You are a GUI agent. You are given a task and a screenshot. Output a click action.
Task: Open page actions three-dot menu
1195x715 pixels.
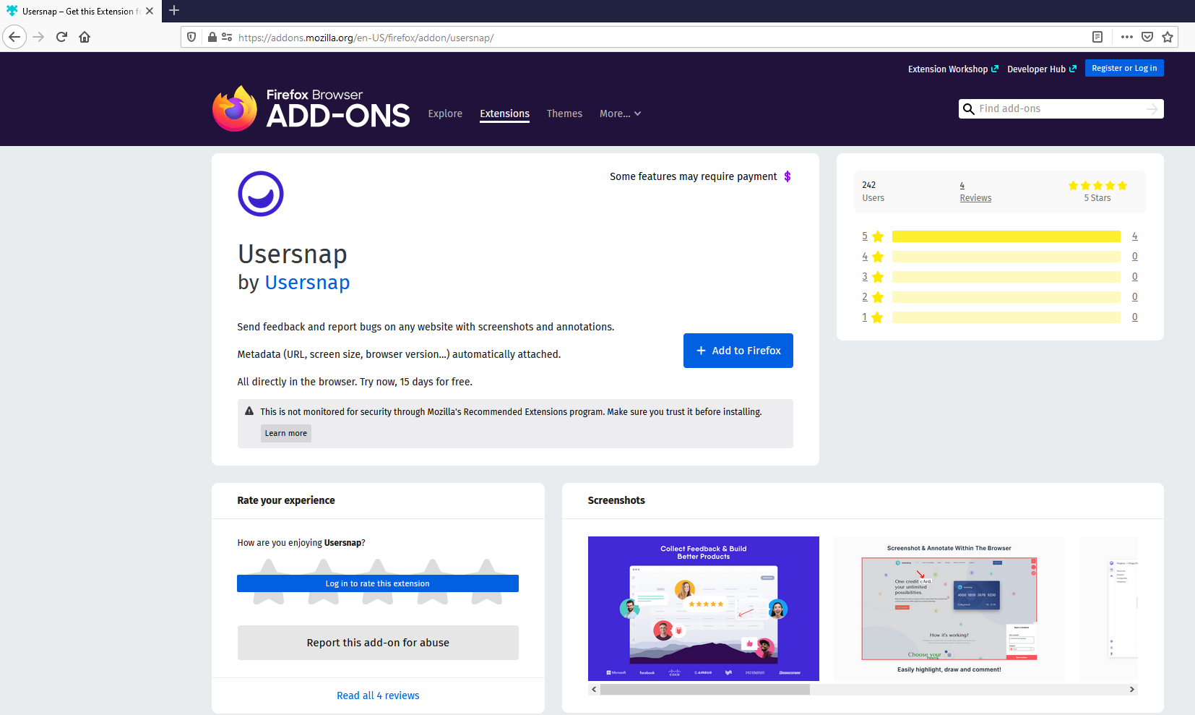click(1127, 37)
